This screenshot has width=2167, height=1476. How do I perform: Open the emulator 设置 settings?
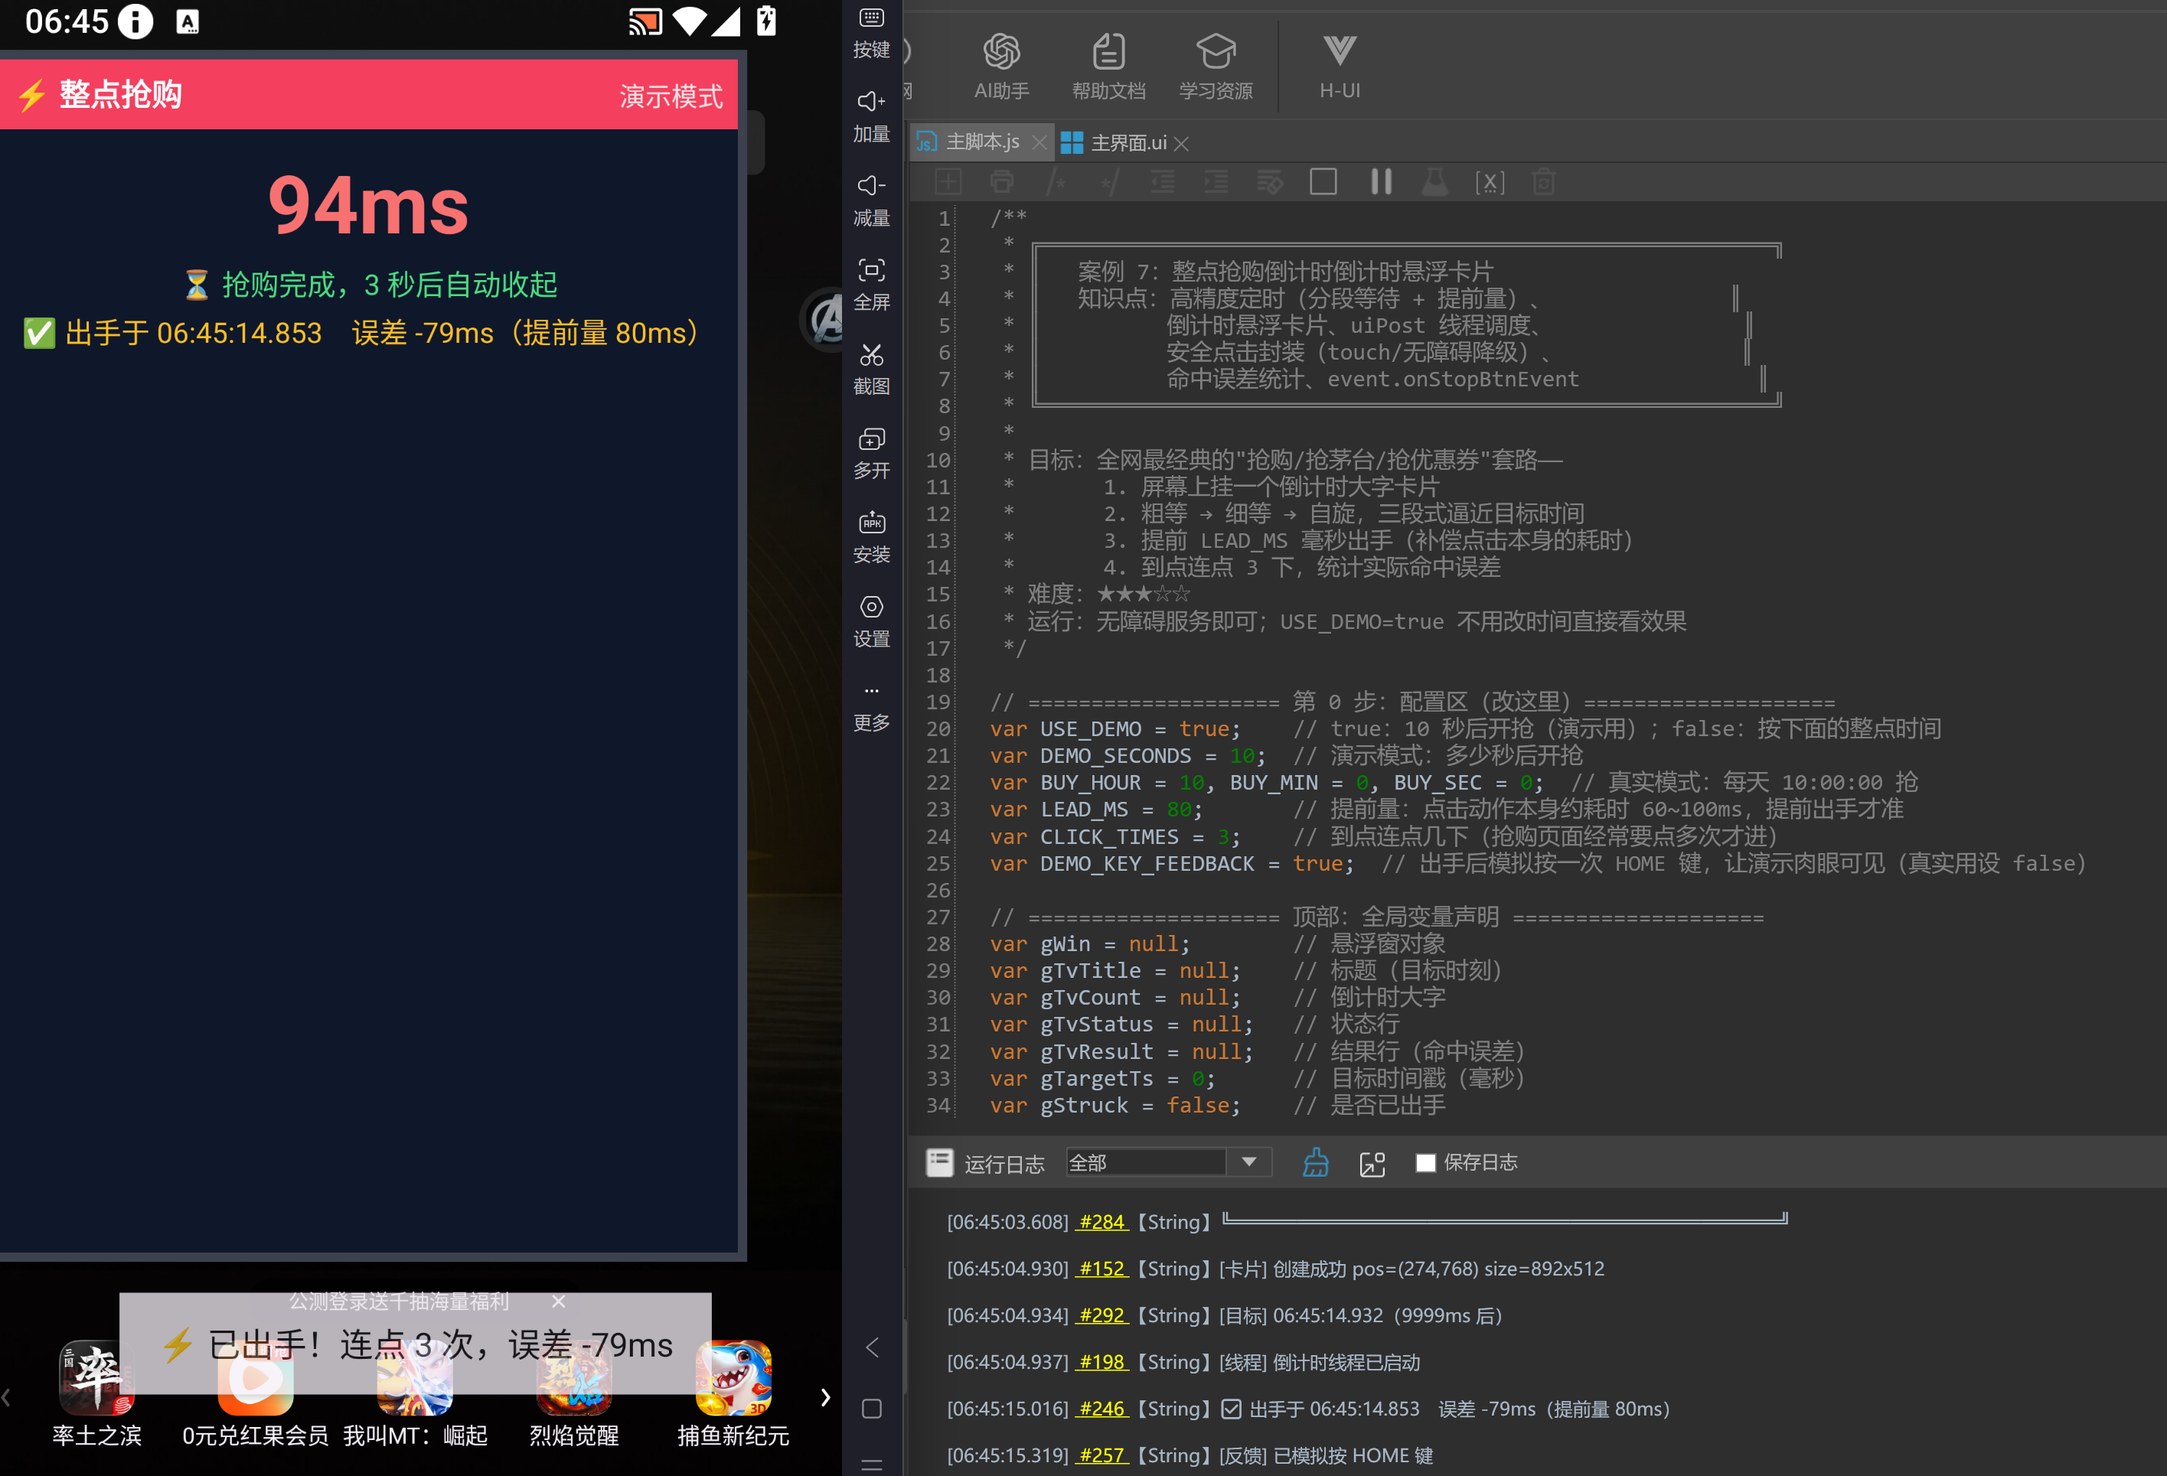point(871,621)
